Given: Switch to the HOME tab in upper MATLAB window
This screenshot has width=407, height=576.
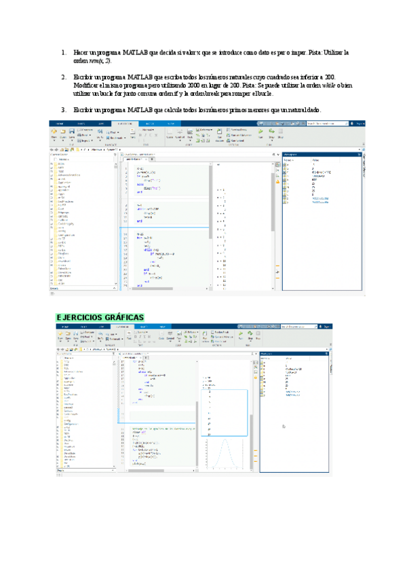Looking at the screenshot, I should point(60,124).
